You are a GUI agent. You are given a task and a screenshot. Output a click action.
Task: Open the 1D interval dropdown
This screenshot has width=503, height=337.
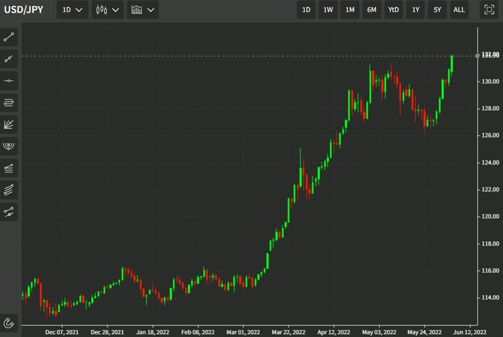tap(72, 10)
